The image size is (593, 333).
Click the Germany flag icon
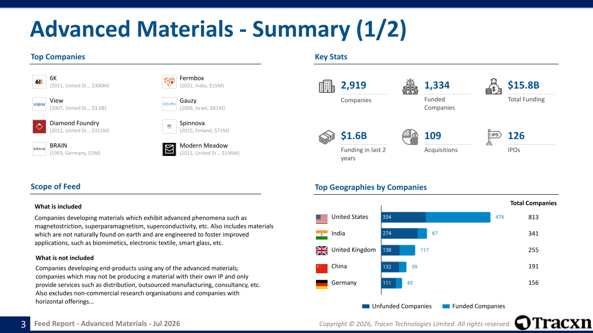[x=322, y=284]
